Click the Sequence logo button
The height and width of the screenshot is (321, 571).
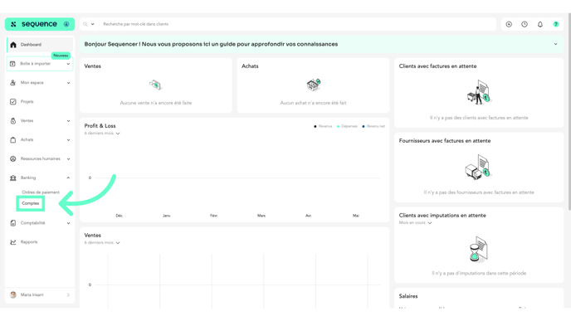click(40, 24)
